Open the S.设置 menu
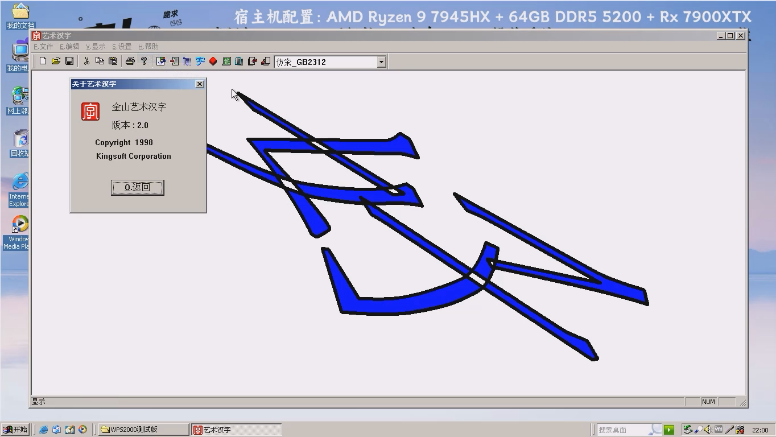This screenshot has height=437, width=776. [122, 47]
